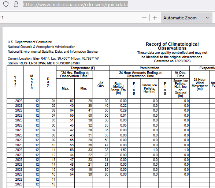
Task: Click the U.S. Department of Commerce text
Action: coord(30,42)
